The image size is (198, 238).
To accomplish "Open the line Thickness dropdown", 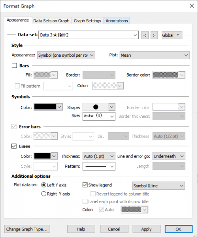I will point(99,156).
